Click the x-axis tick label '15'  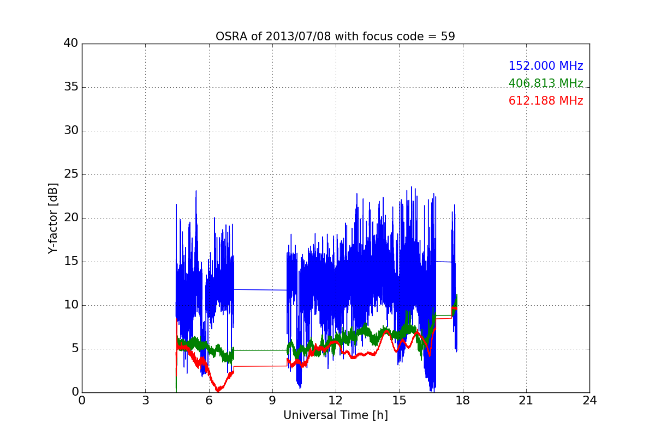[399, 401]
